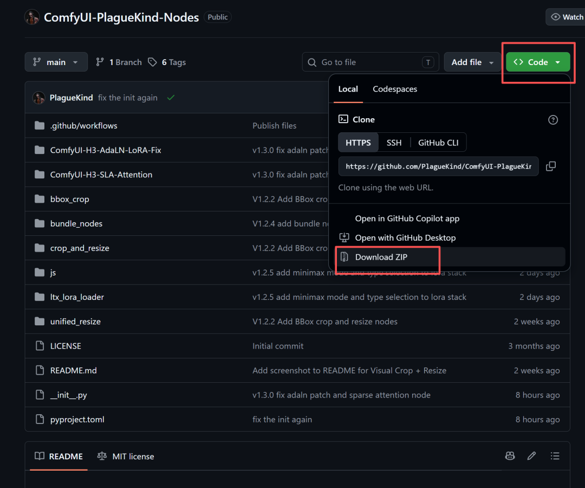Viewport: 585px width, 488px height.
Task: Open the README outline list icon
Action: [555, 456]
